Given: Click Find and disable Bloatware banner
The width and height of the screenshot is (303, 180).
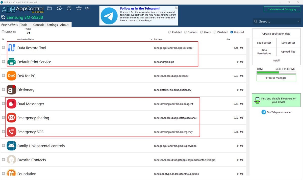Looking at the screenshot, I should coord(276,100).
